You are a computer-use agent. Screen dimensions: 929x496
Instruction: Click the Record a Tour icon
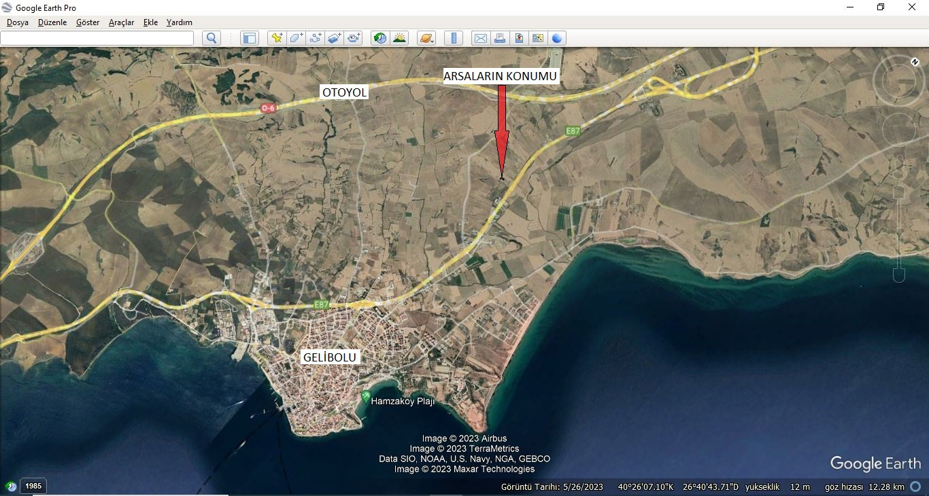354,38
